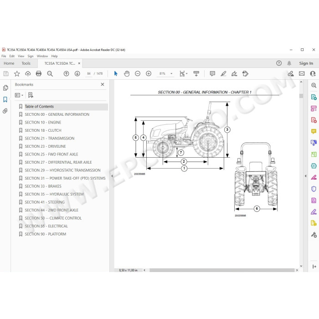
Task: Click the Print file icon
Action: (x=39, y=73)
